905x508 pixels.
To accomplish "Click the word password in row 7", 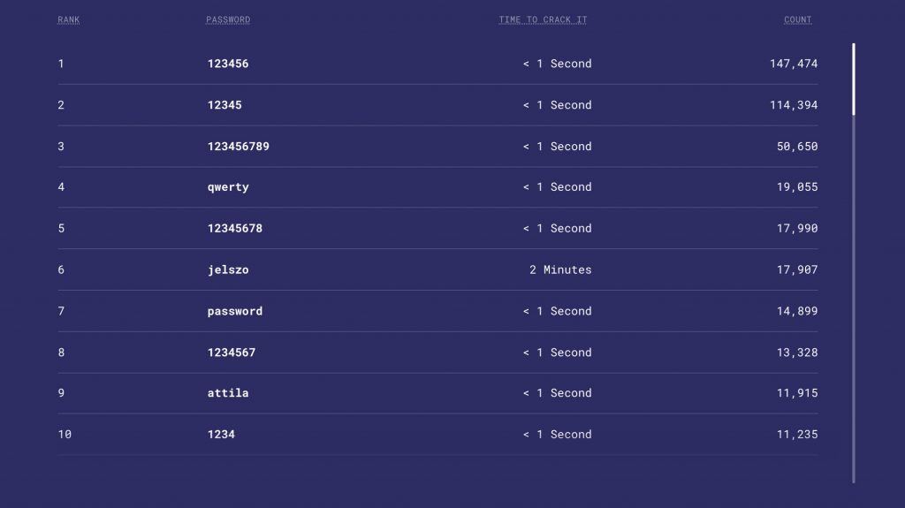I will 234,311.
